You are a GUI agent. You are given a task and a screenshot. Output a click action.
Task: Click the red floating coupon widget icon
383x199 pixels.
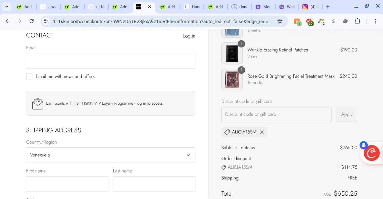click(x=372, y=153)
